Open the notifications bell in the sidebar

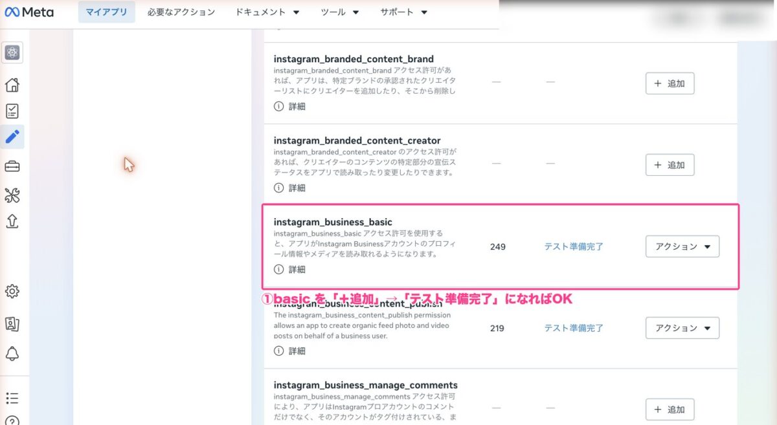[x=12, y=353]
